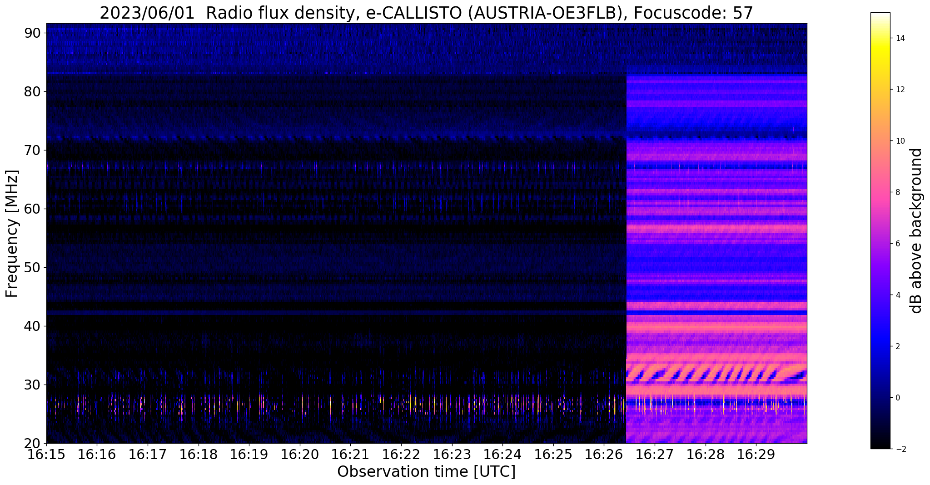
Task: Click the 16:29 time tick label
Action: point(756,454)
